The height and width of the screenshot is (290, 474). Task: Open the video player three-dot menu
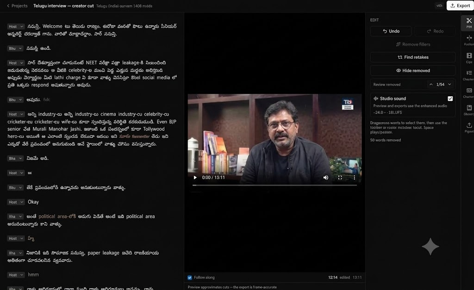click(354, 177)
